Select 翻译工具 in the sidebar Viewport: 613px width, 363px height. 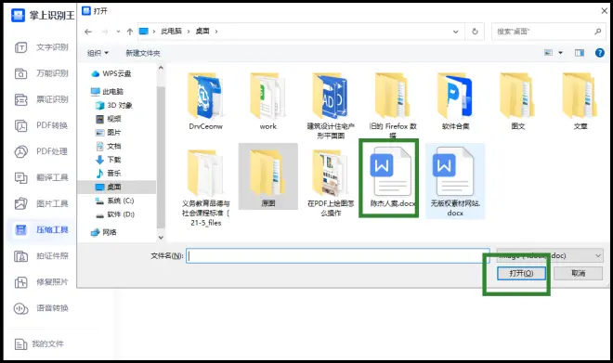[x=41, y=178]
